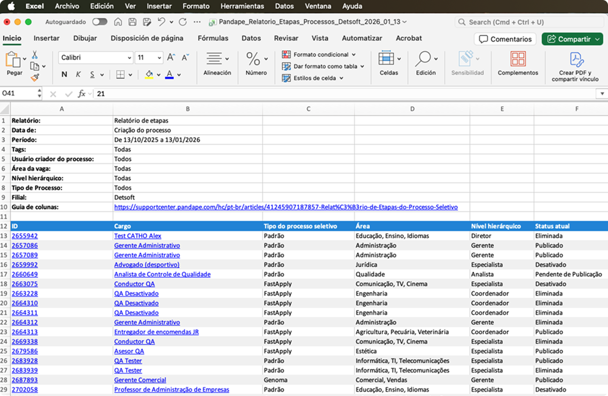
Task: Click the Save icon in title bar
Action: pyautogui.click(x=132, y=22)
